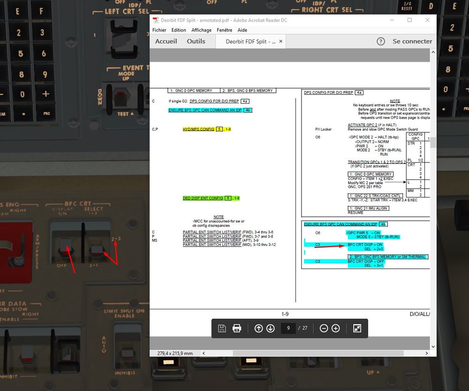This screenshot has width=469, height=391.
Task: Click the fit-page expand icon in toolbar
Action: coord(357,329)
